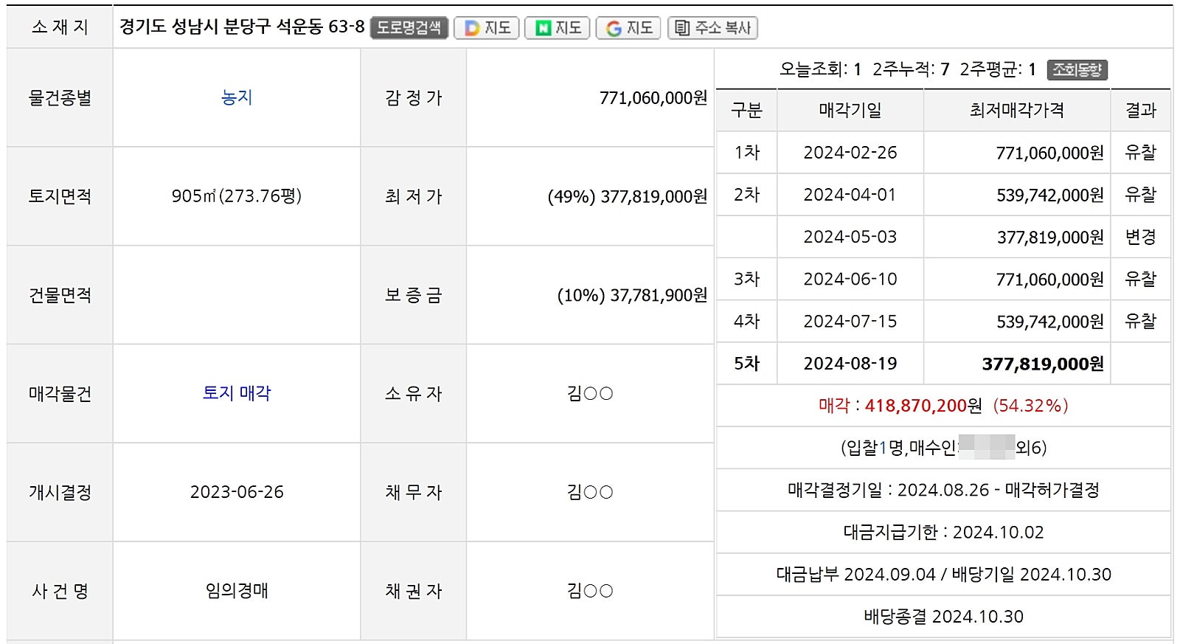Select 매각결정기일 2024.08.26 line

(x=943, y=490)
